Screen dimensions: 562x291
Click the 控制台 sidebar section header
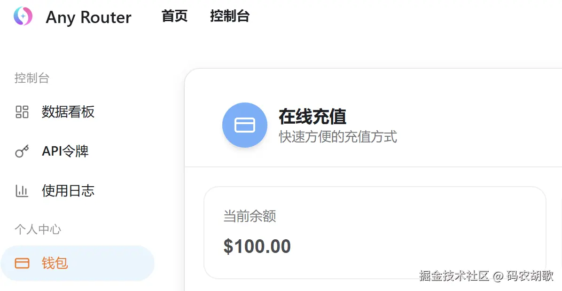pyautogui.click(x=32, y=78)
